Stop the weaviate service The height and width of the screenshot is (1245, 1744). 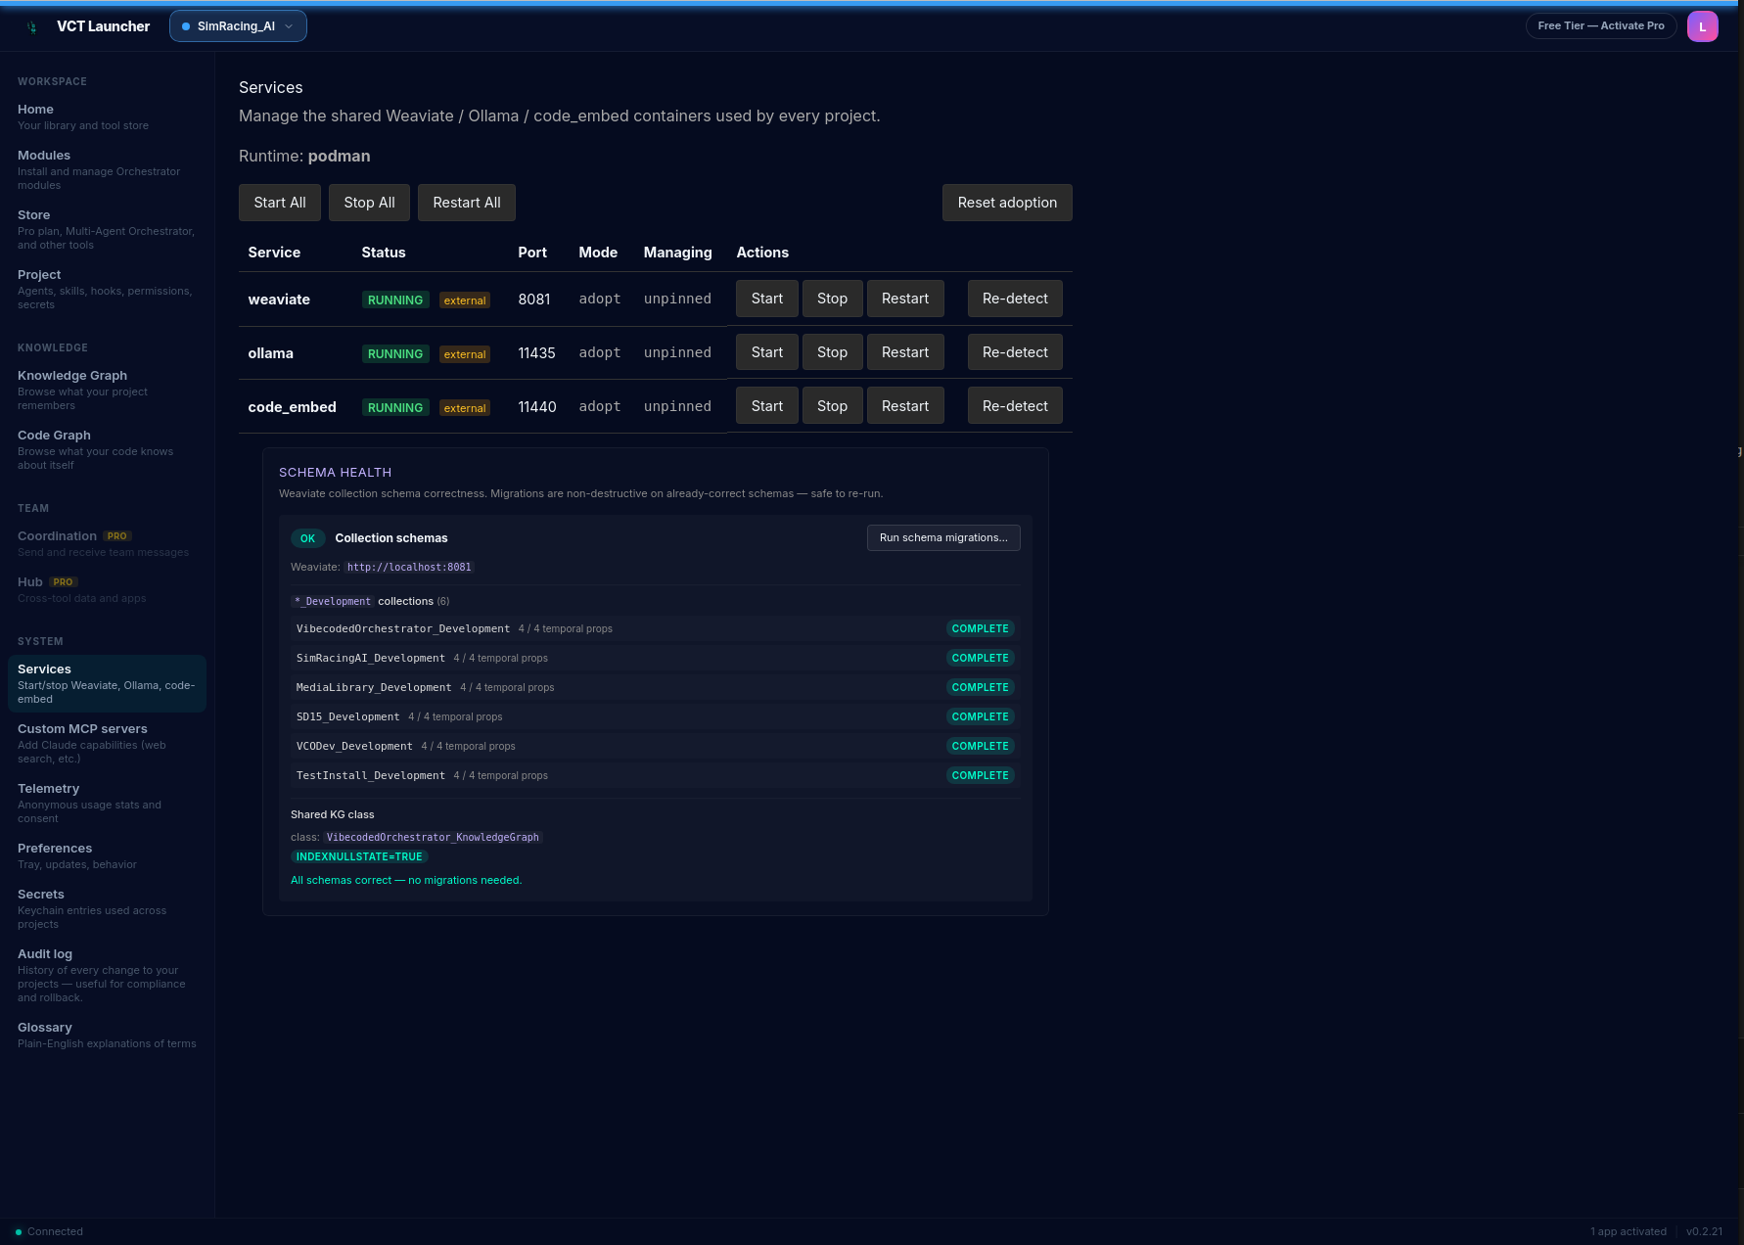pos(833,299)
